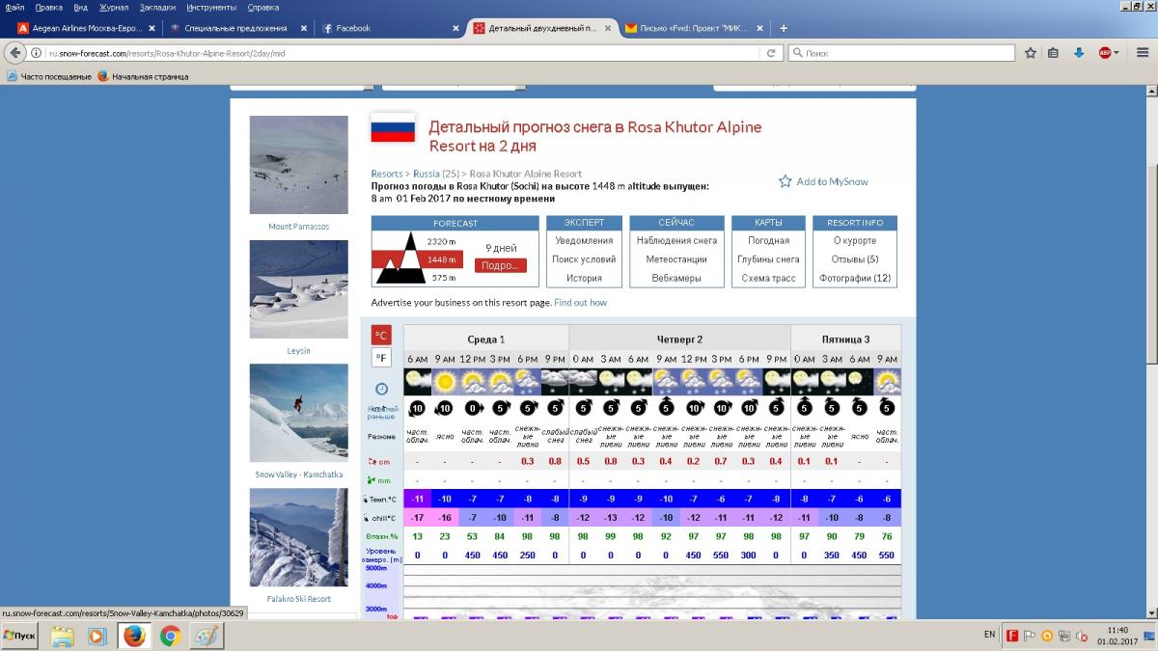This screenshot has height=651, width=1158.
Task: Bookmark this page with the star icon
Action: point(1031,53)
